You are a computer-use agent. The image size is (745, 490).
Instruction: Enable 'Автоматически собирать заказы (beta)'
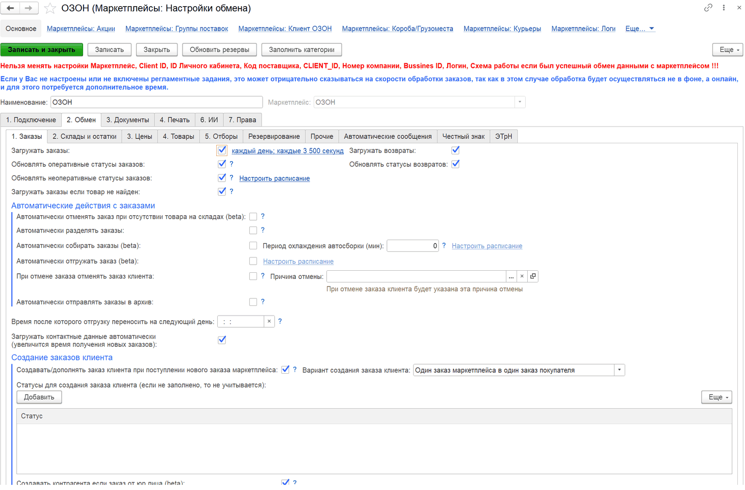pos(253,246)
